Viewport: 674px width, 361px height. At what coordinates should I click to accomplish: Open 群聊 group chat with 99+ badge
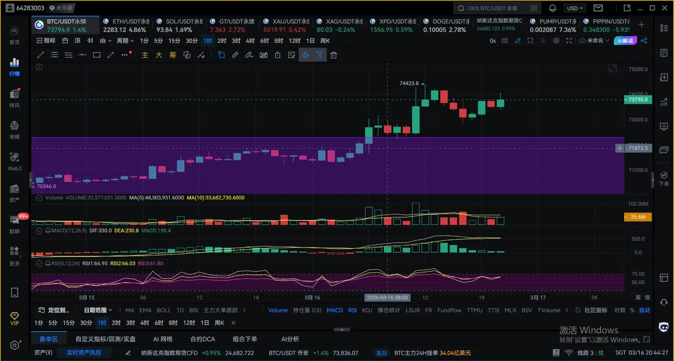click(x=14, y=224)
